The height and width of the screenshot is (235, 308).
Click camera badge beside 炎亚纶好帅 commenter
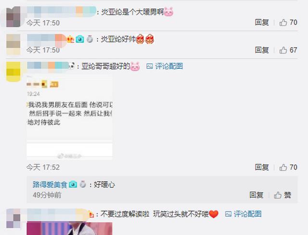(80, 39)
